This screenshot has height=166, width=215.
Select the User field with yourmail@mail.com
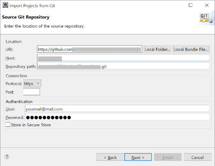coord(117,109)
